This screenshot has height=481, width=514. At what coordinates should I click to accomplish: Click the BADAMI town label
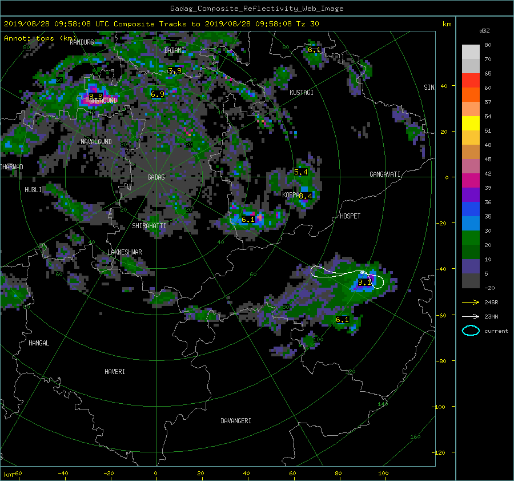pos(174,50)
